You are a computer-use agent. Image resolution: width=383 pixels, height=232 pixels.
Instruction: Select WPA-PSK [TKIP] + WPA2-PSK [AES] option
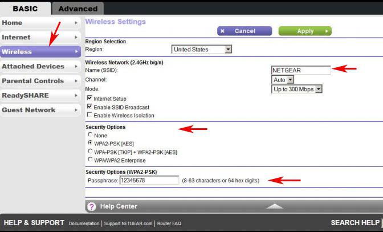point(90,152)
